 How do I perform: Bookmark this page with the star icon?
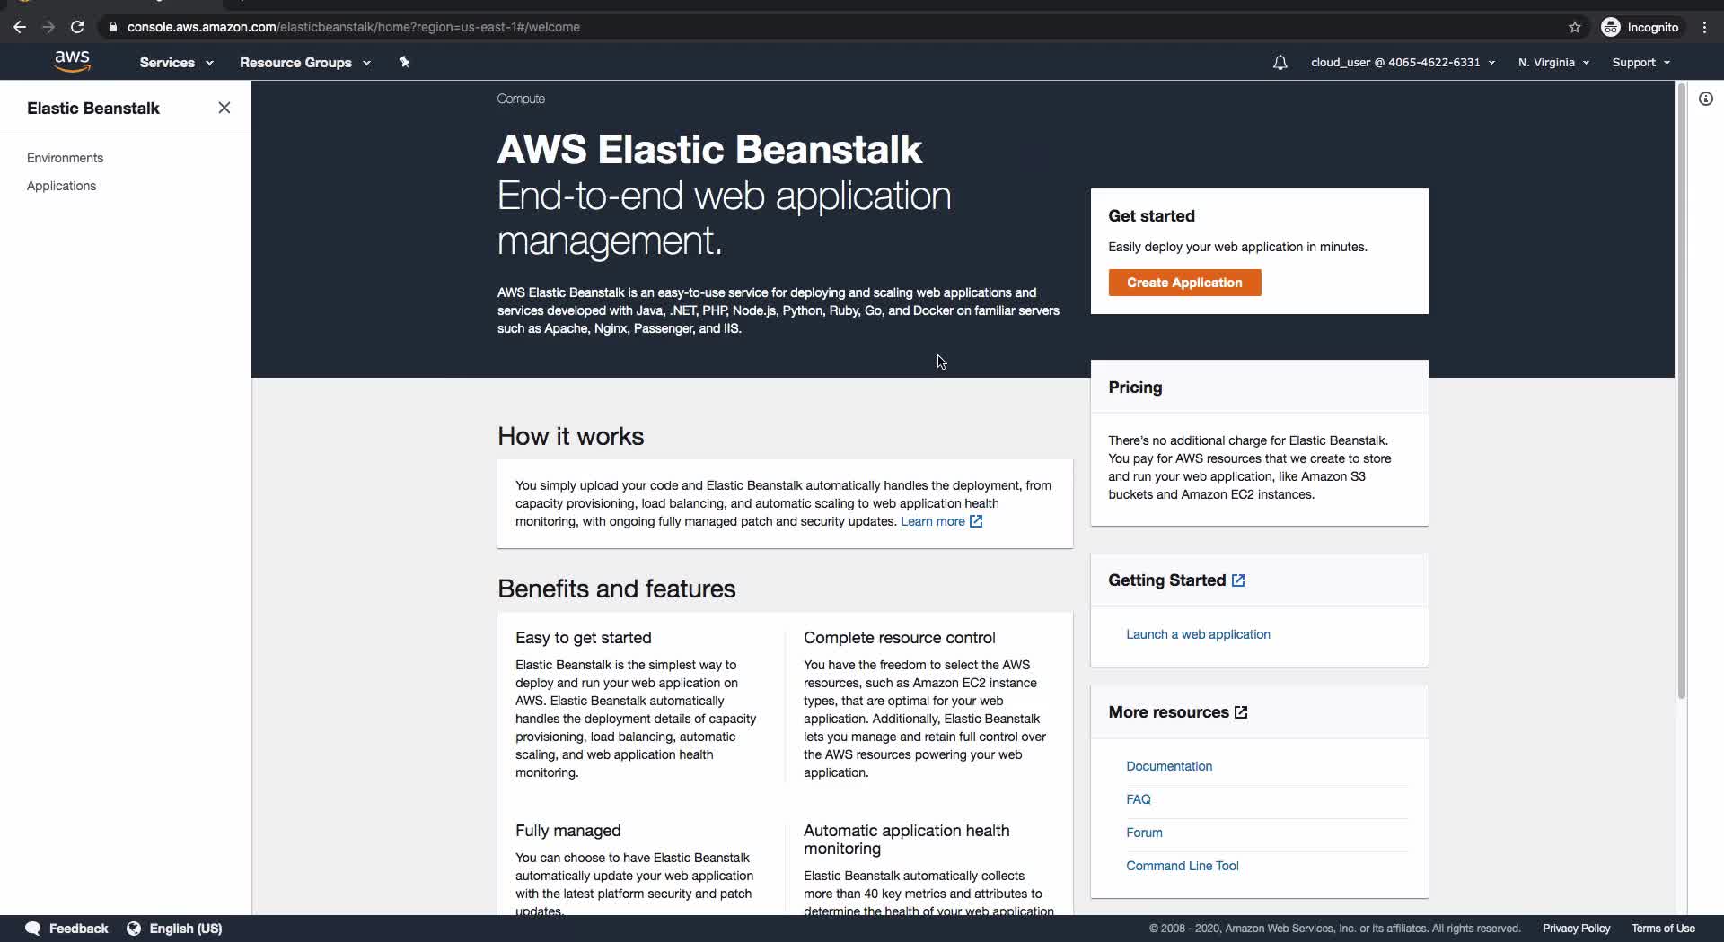(x=1574, y=27)
